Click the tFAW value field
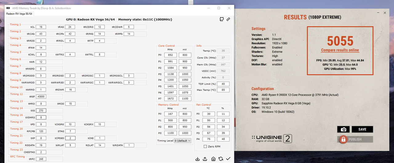394x163 pixels. click(x=41, y=48)
